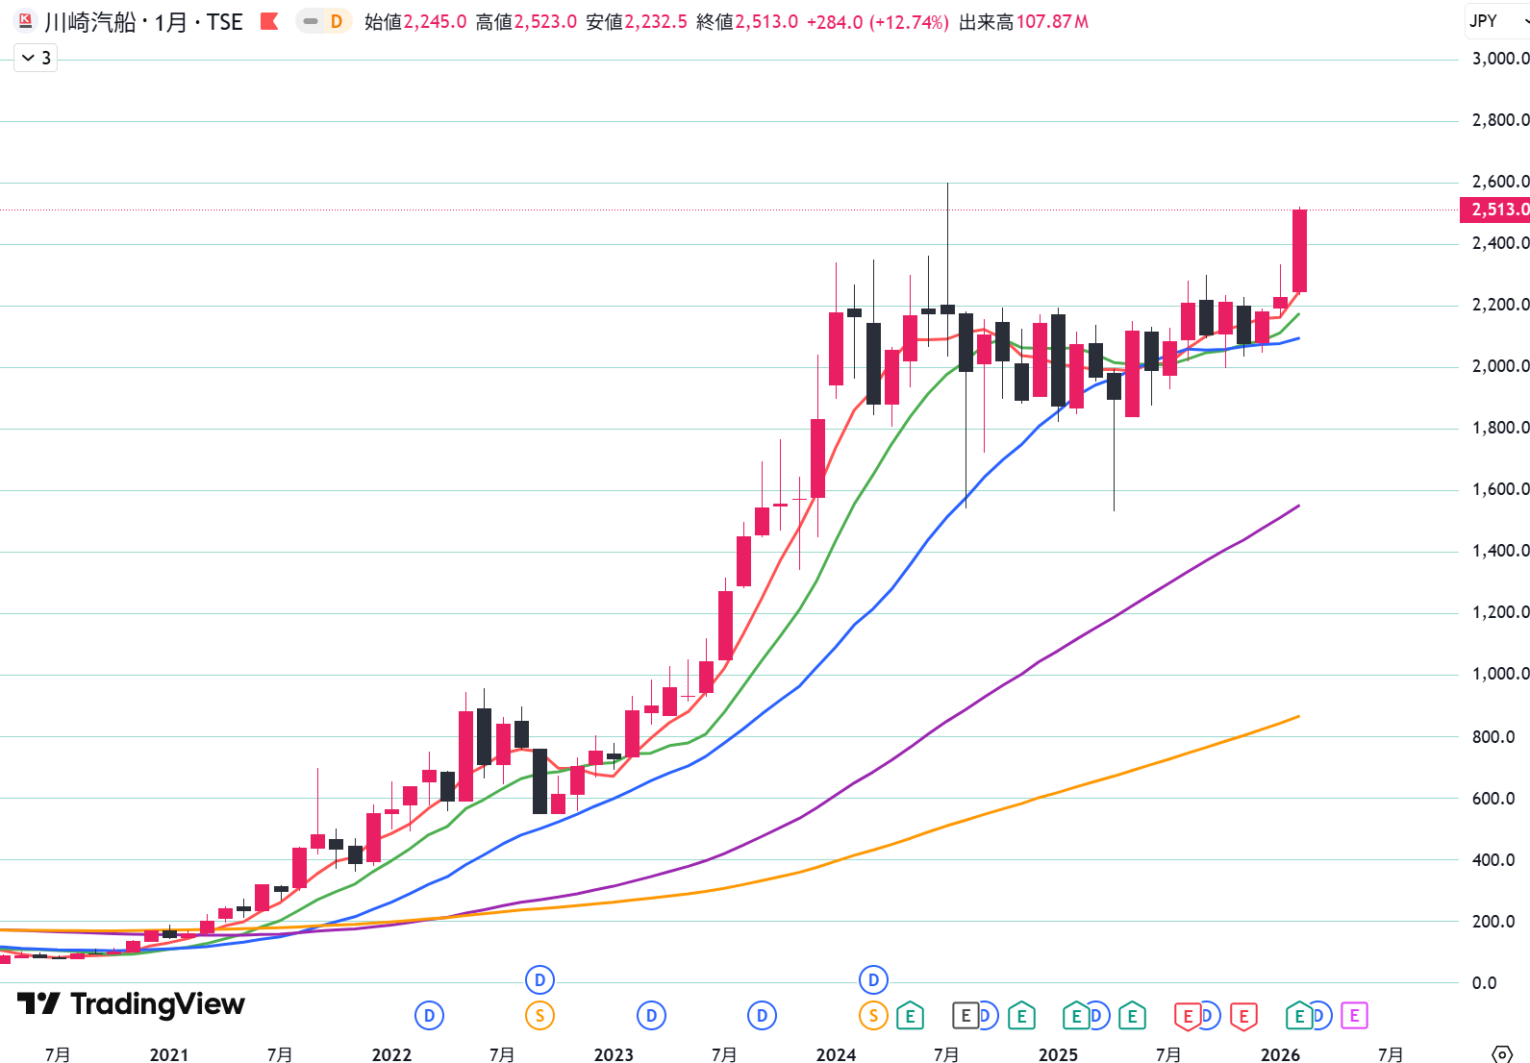Viewport: 1530px width, 1063px height.
Task: Click orange split S marker near July 2022
Action: tap(539, 1015)
